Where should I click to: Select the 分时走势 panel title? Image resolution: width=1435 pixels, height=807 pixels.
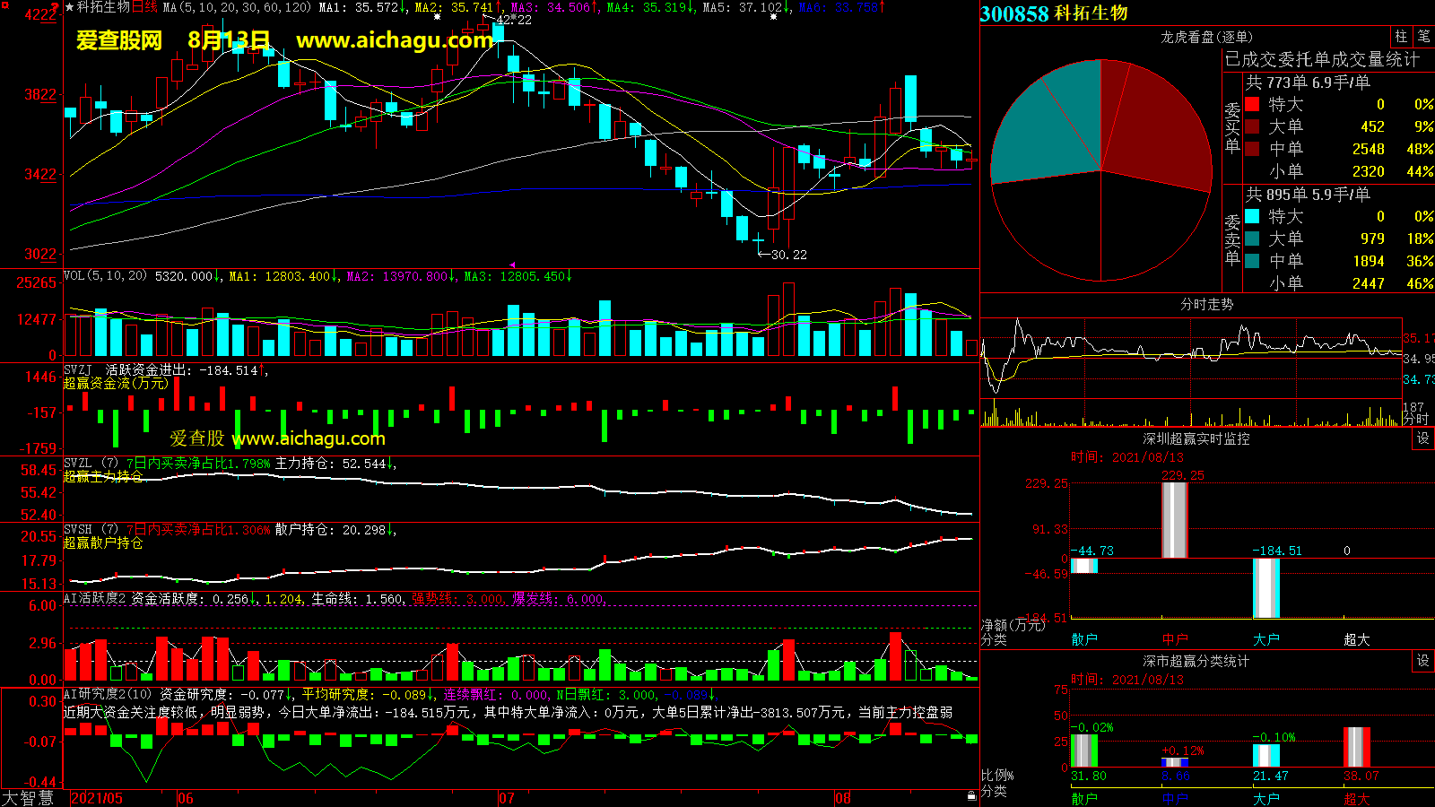click(1206, 304)
